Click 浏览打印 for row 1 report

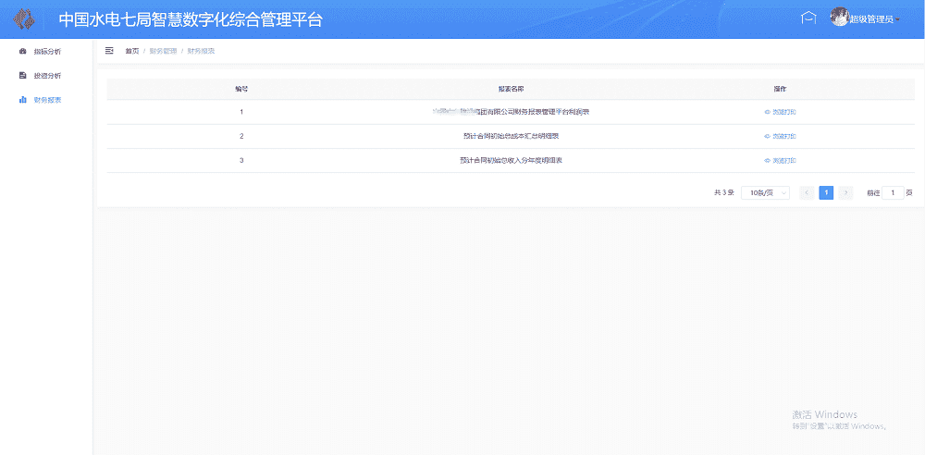(783, 112)
